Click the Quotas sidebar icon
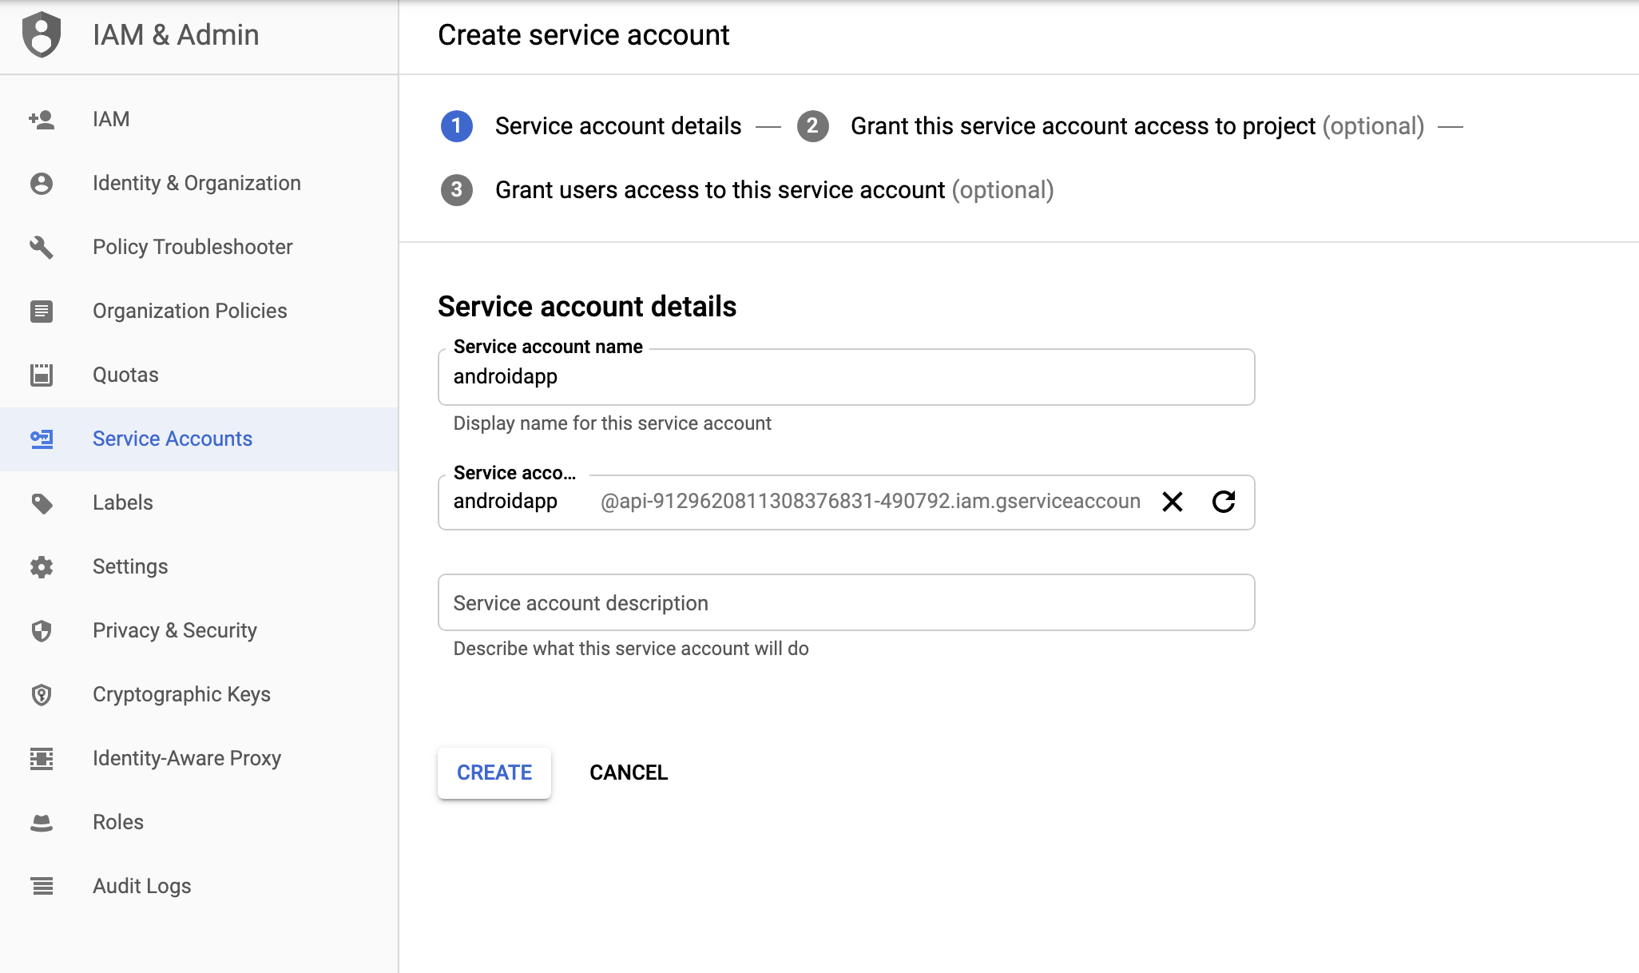The image size is (1639, 973). click(x=42, y=375)
